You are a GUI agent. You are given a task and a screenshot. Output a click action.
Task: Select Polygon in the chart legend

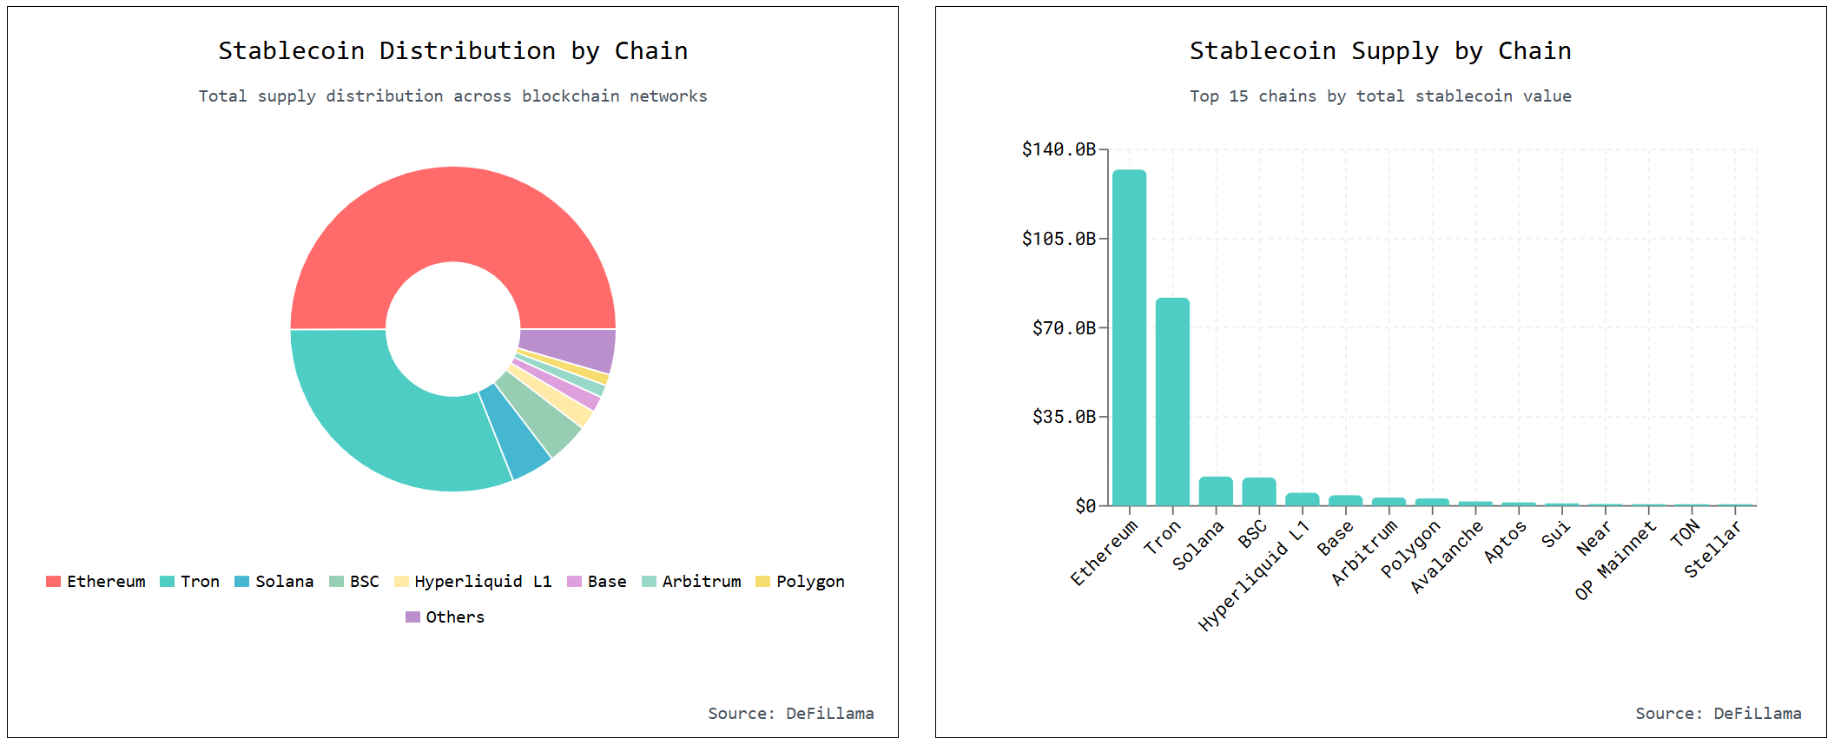800,582
